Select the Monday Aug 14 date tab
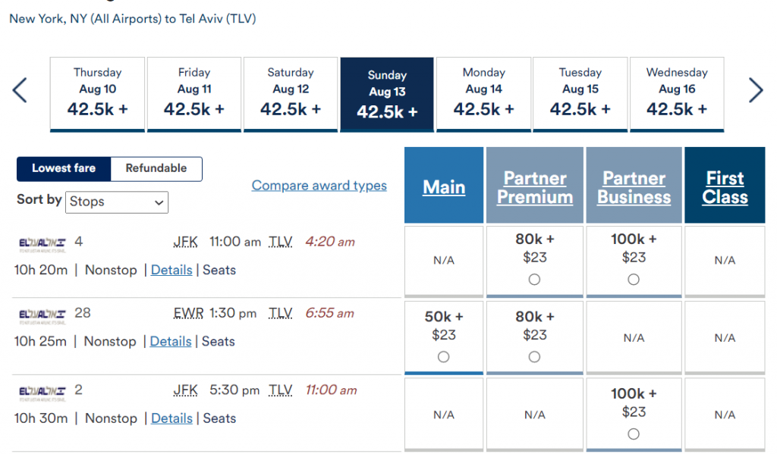The image size is (777, 454). (x=483, y=92)
